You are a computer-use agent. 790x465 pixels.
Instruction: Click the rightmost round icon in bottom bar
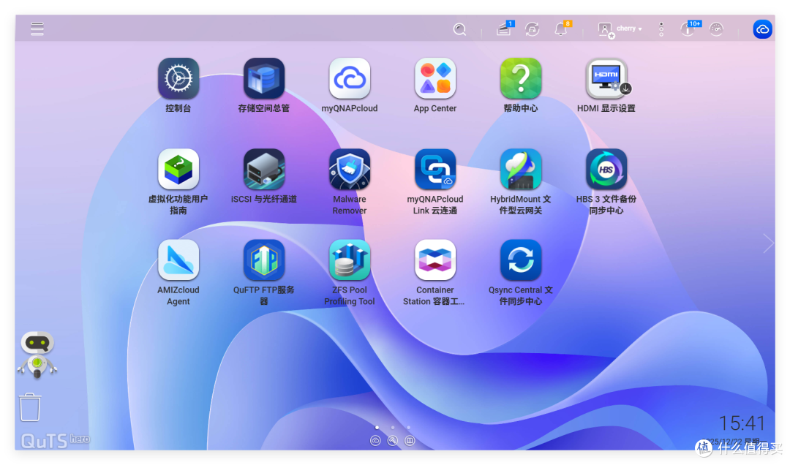[x=410, y=441]
